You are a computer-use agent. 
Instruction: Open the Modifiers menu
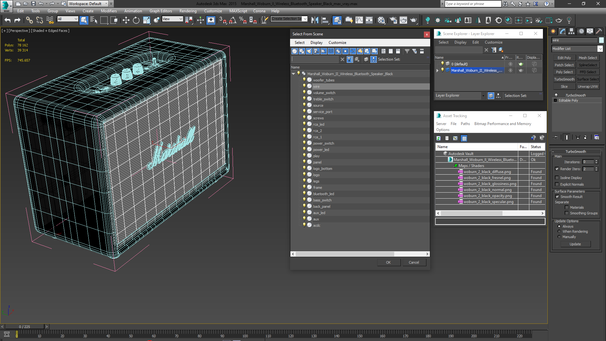click(109, 11)
